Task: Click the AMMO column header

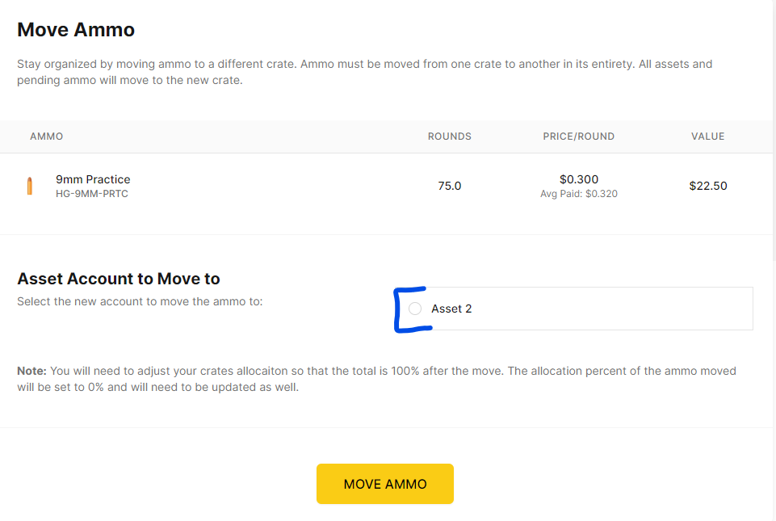Action: click(x=47, y=137)
